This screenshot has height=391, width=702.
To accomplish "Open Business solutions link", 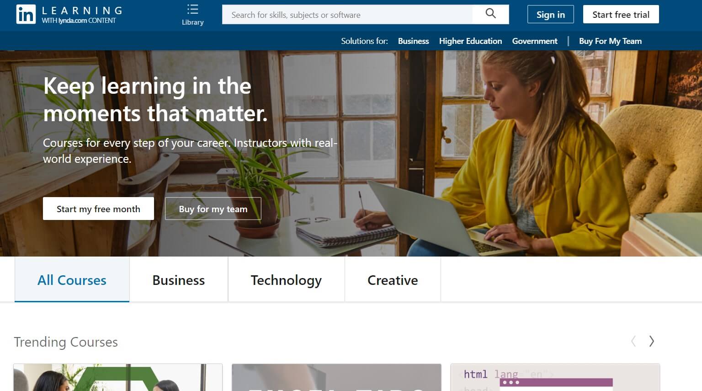I will pos(413,41).
